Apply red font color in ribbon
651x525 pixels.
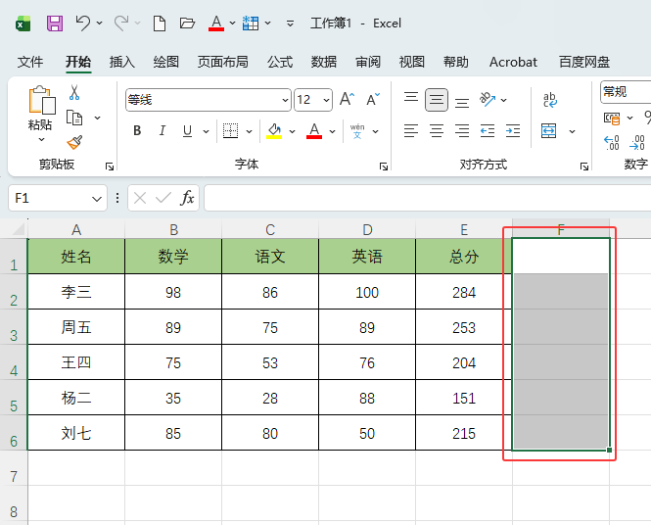point(314,131)
